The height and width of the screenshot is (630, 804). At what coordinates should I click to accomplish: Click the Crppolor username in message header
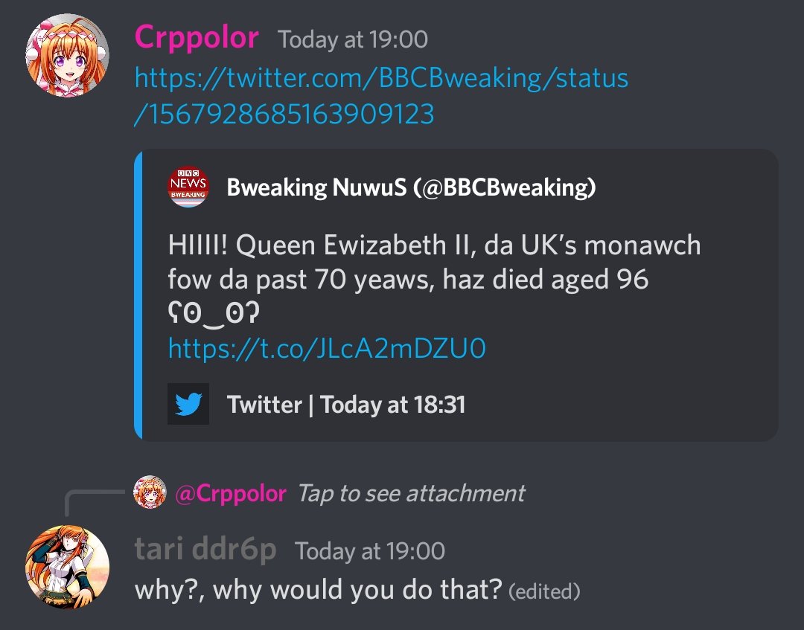tap(197, 37)
